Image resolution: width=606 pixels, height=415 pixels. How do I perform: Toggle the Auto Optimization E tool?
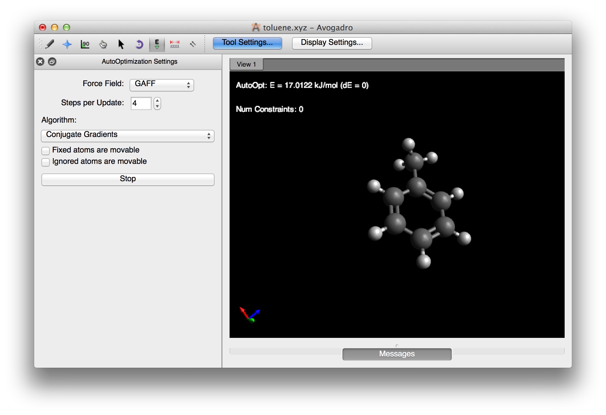coord(157,44)
